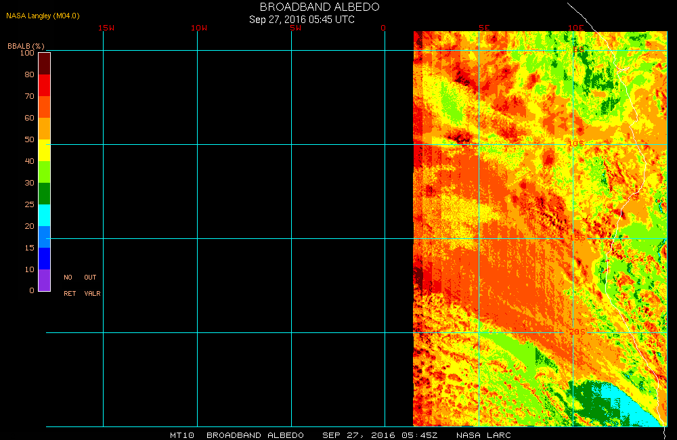The image size is (677, 440).
Task: Click the 'NO' legend text
Action: click(x=68, y=278)
